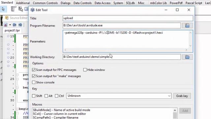
Task: Click the Source Editor window icon
Action: click(7, 18)
